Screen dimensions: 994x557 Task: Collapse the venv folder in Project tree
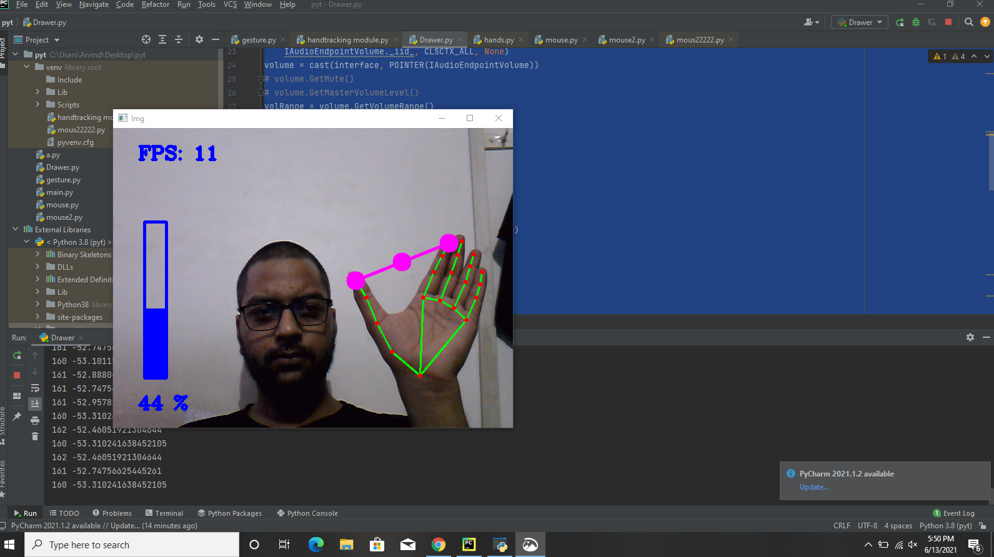[x=27, y=67]
